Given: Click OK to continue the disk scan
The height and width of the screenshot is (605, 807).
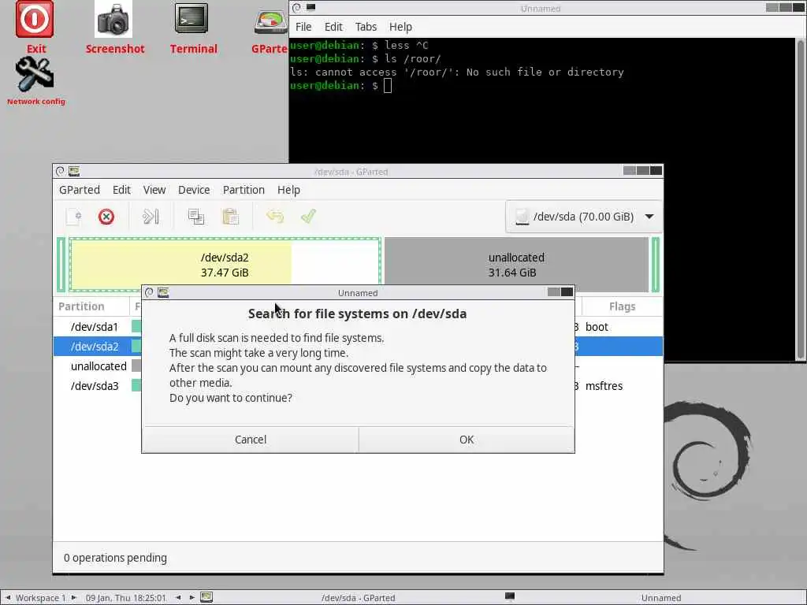Looking at the screenshot, I should pos(467,440).
